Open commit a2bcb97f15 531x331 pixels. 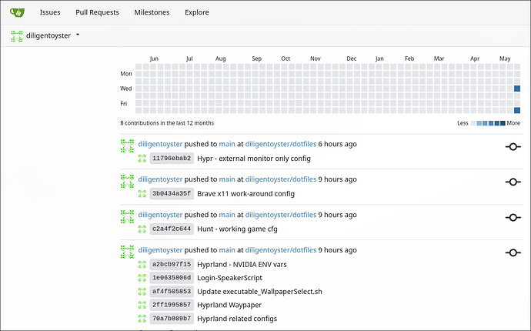click(x=172, y=264)
